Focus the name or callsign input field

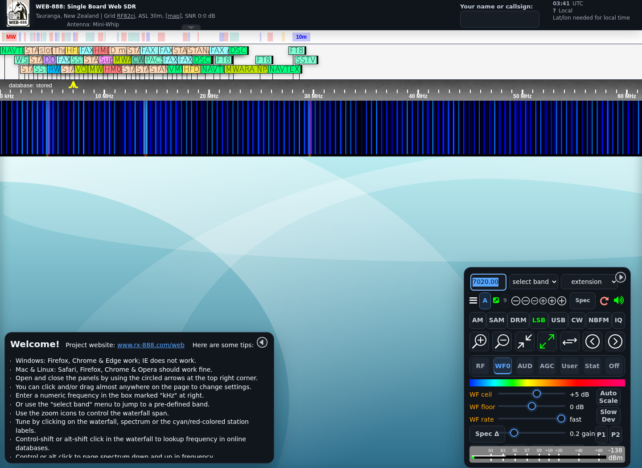click(500, 19)
